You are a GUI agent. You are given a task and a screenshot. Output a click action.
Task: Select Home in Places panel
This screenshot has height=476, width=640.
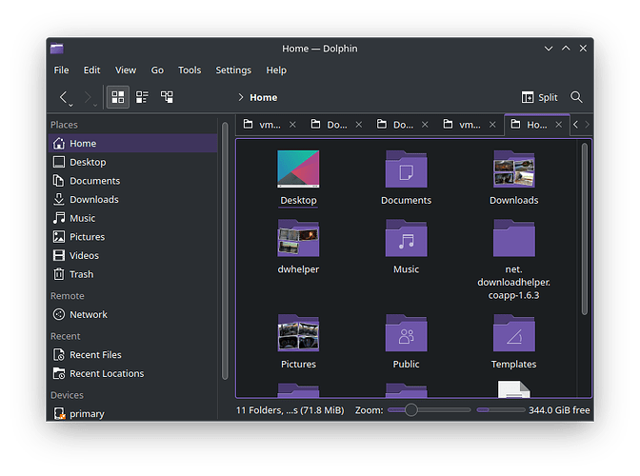132,143
